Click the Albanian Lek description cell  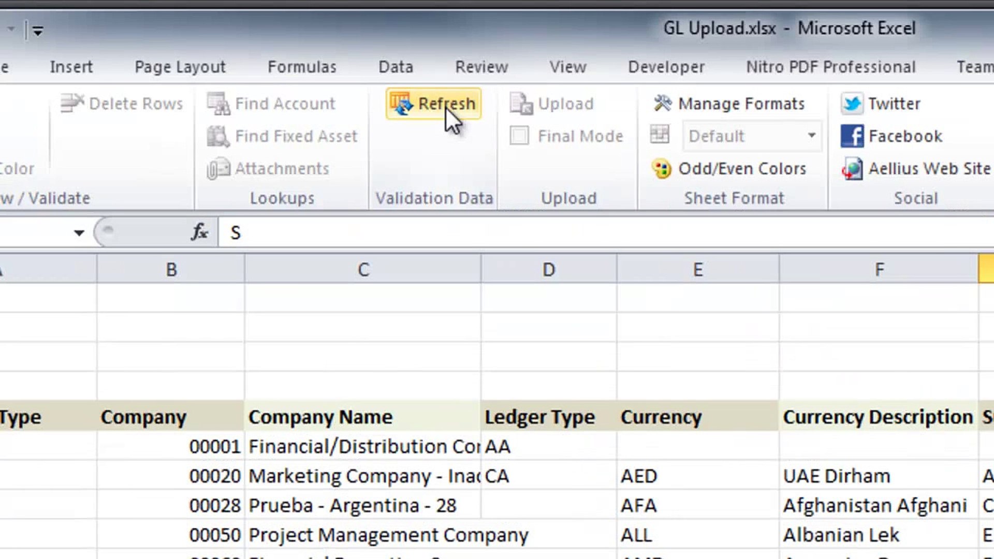coord(879,535)
